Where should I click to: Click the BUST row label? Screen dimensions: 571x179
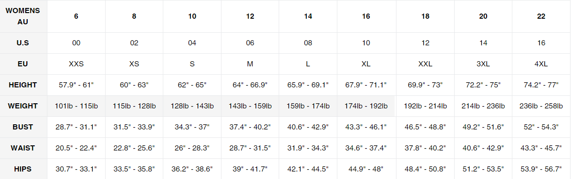click(x=23, y=127)
